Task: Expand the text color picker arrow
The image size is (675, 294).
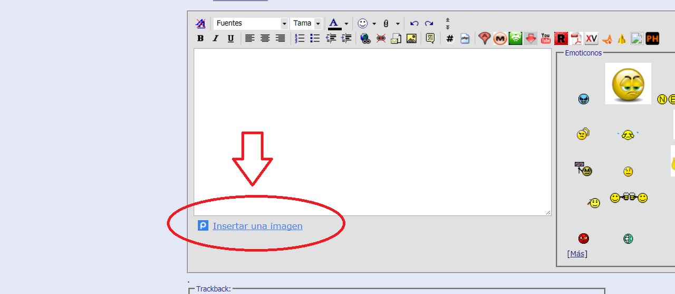Action: click(346, 24)
